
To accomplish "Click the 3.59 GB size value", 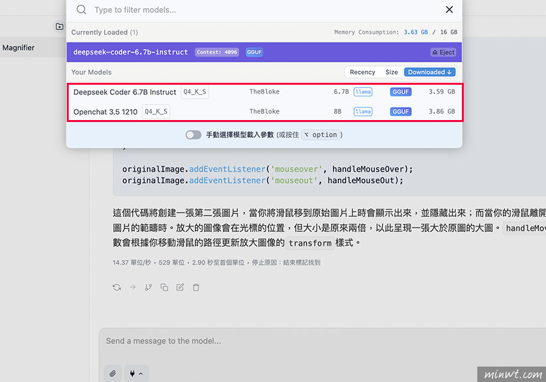I will pos(441,92).
